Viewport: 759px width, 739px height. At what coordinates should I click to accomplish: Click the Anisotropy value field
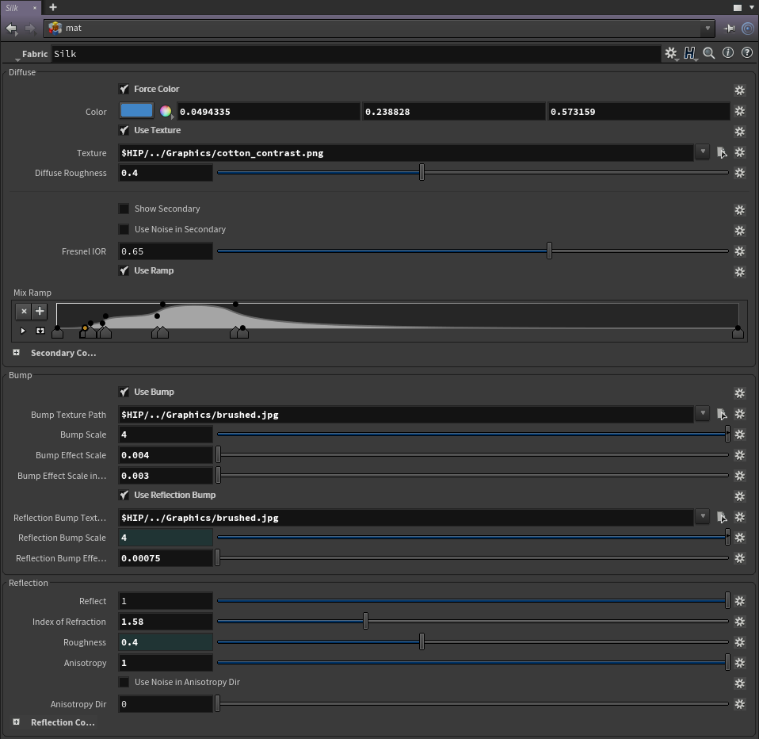click(x=166, y=662)
